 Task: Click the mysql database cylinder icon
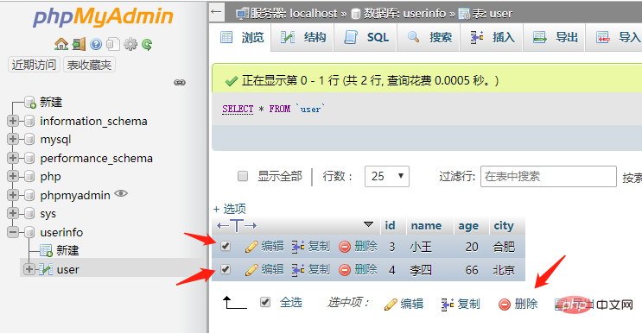coord(29,140)
